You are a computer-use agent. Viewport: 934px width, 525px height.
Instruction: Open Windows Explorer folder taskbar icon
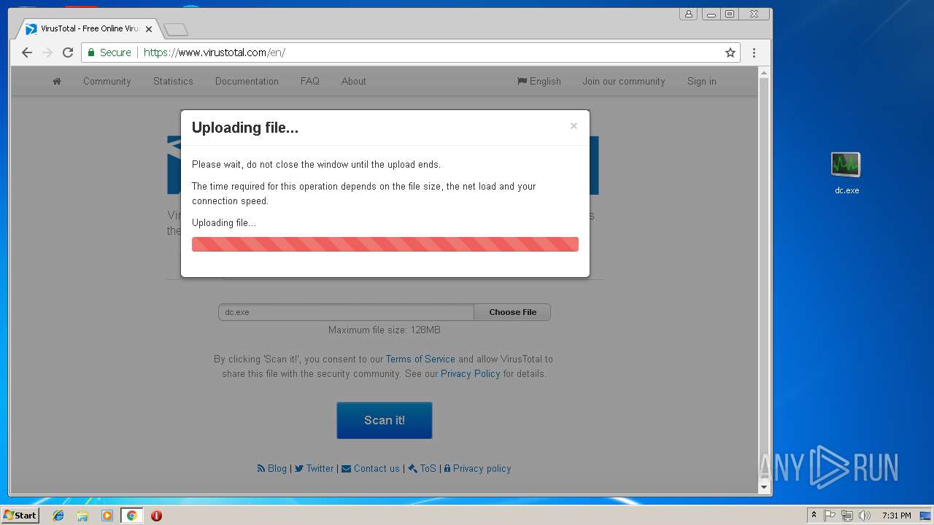pos(82,516)
